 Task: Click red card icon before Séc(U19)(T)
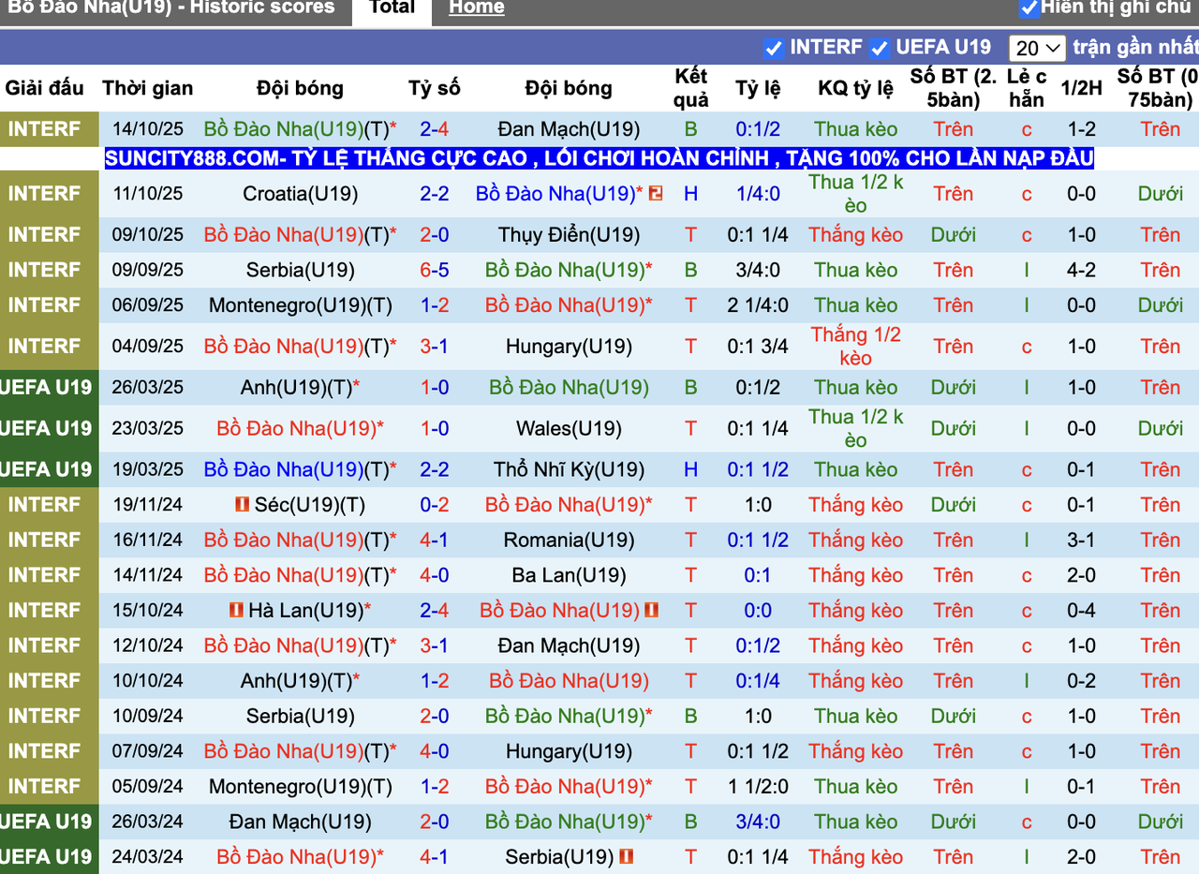coord(242,505)
